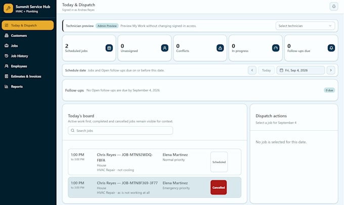The height and width of the screenshot is (205, 344).
Task: Open the Today & Dispatch menu item
Action: point(28,25)
